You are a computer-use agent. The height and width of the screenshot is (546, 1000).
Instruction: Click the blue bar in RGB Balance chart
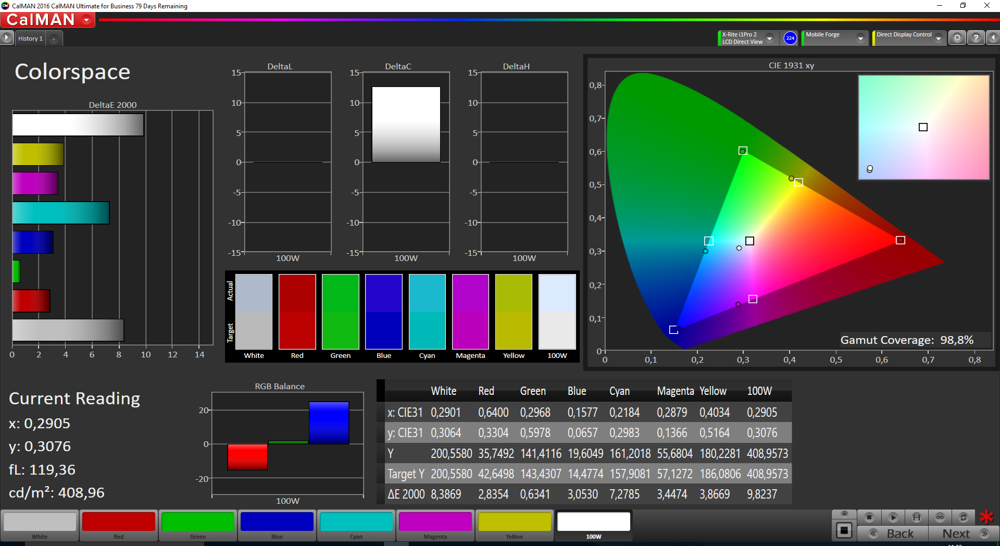coord(329,423)
